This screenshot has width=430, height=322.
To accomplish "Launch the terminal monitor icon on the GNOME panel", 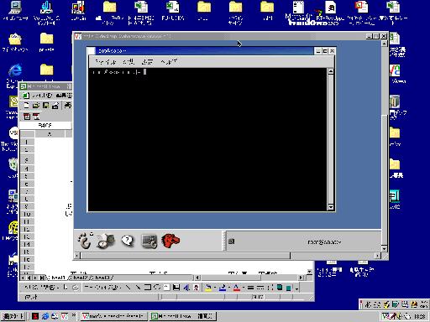I will point(149,241).
